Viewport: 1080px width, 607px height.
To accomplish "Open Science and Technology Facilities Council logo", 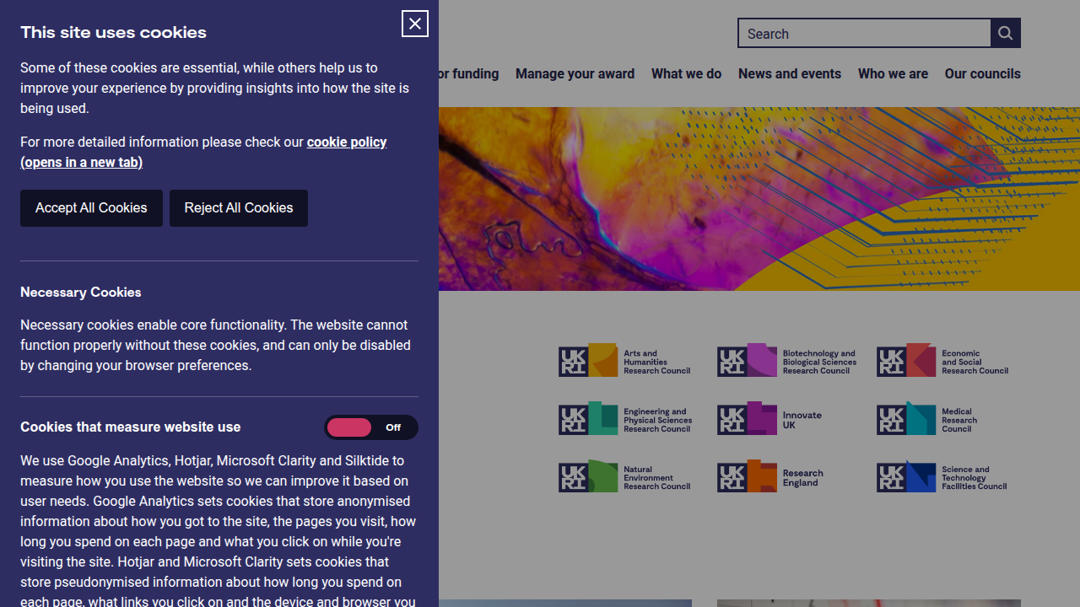I will coord(942,476).
